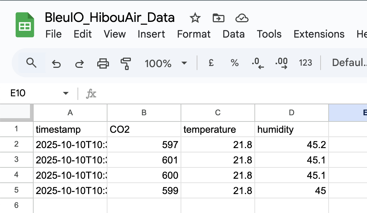Undo the last action

pyautogui.click(x=56, y=63)
